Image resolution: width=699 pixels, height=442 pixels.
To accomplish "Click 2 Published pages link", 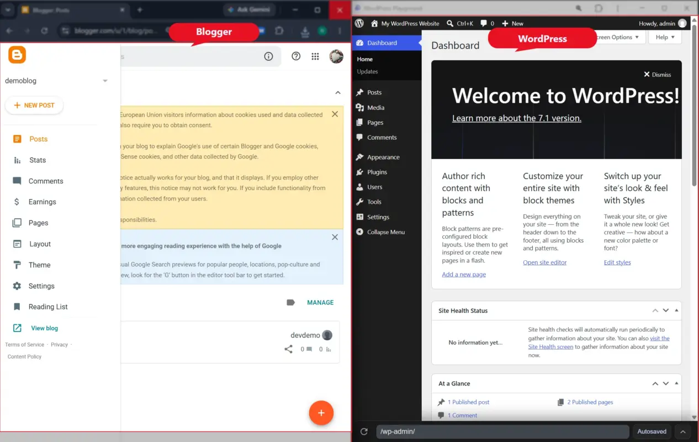I will pos(590,402).
